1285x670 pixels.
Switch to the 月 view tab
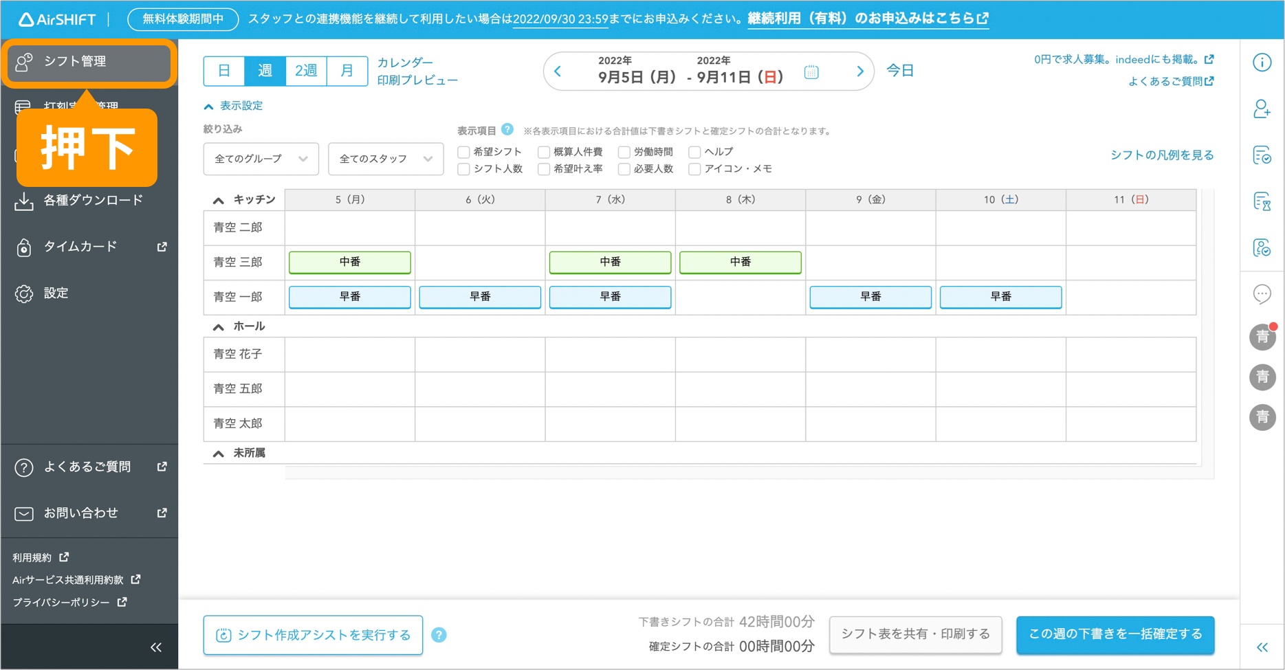coord(347,71)
